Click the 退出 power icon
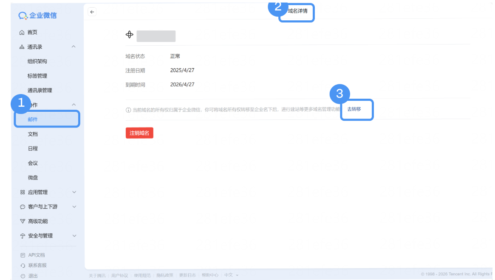Screen dimensions: 495x280 coord(23,276)
